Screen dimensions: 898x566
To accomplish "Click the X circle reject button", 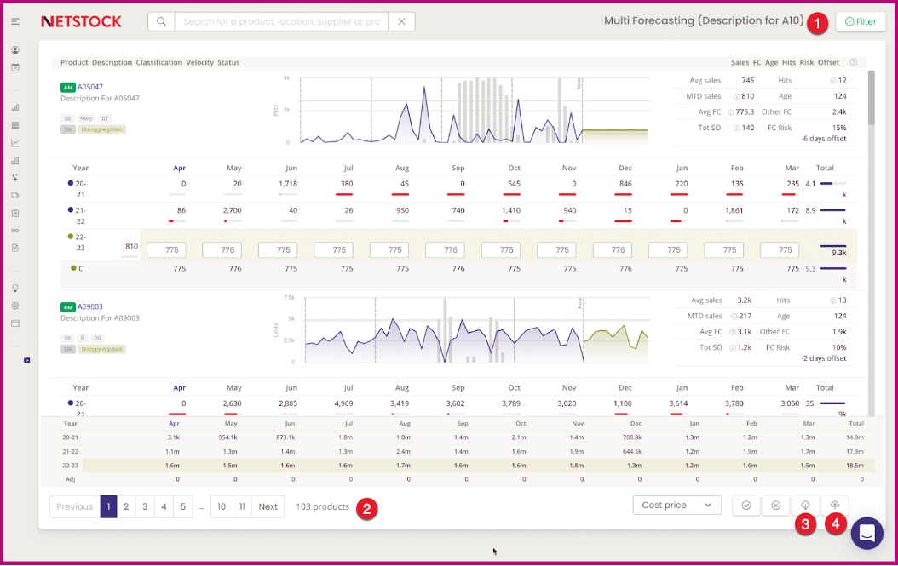I will (x=775, y=506).
